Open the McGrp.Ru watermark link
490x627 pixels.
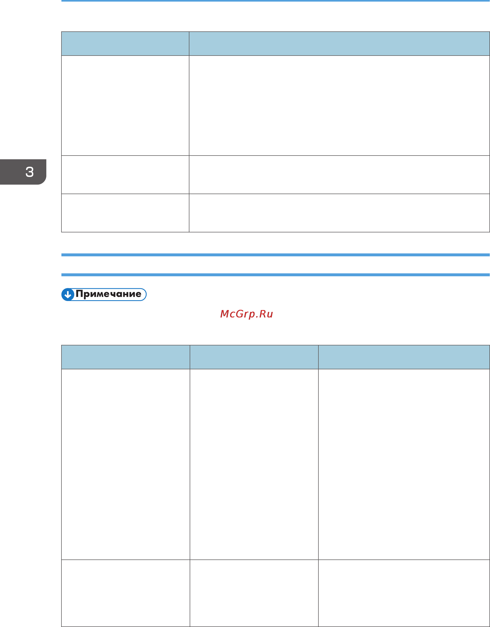pyautogui.click(x=246, y=314)
